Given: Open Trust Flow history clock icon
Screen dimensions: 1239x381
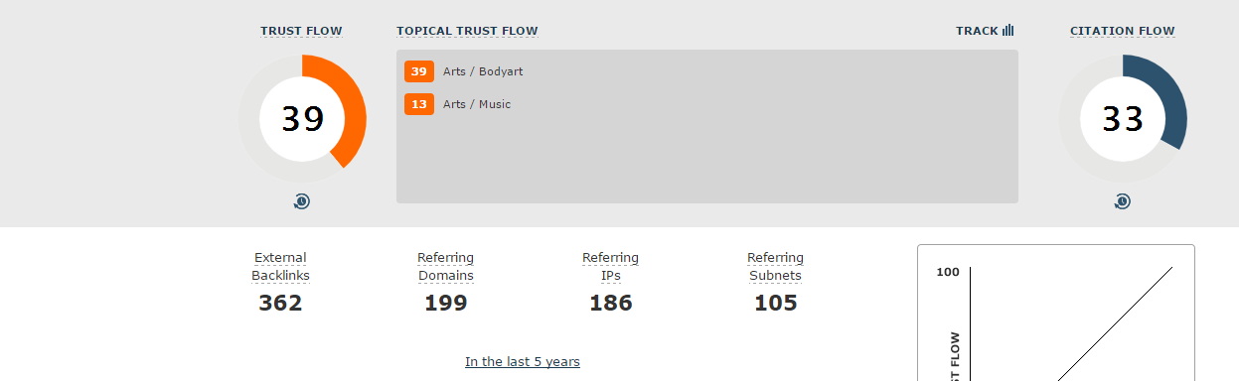Looking at the screenshot, I should [x=302, y=201].
